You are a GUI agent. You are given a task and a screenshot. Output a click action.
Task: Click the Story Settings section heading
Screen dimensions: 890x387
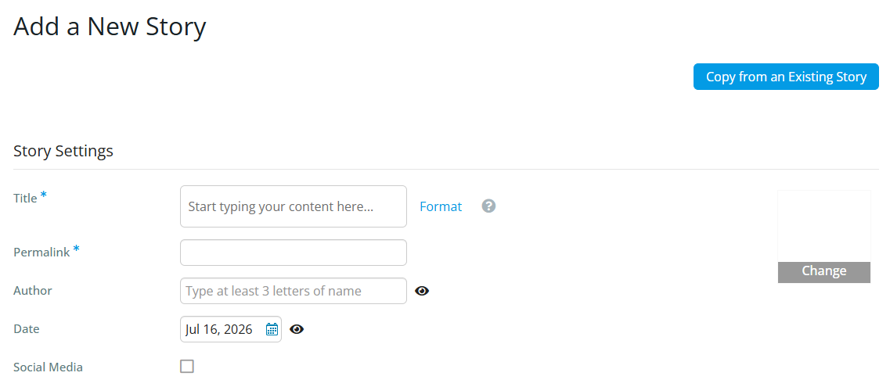coord(63,152)
